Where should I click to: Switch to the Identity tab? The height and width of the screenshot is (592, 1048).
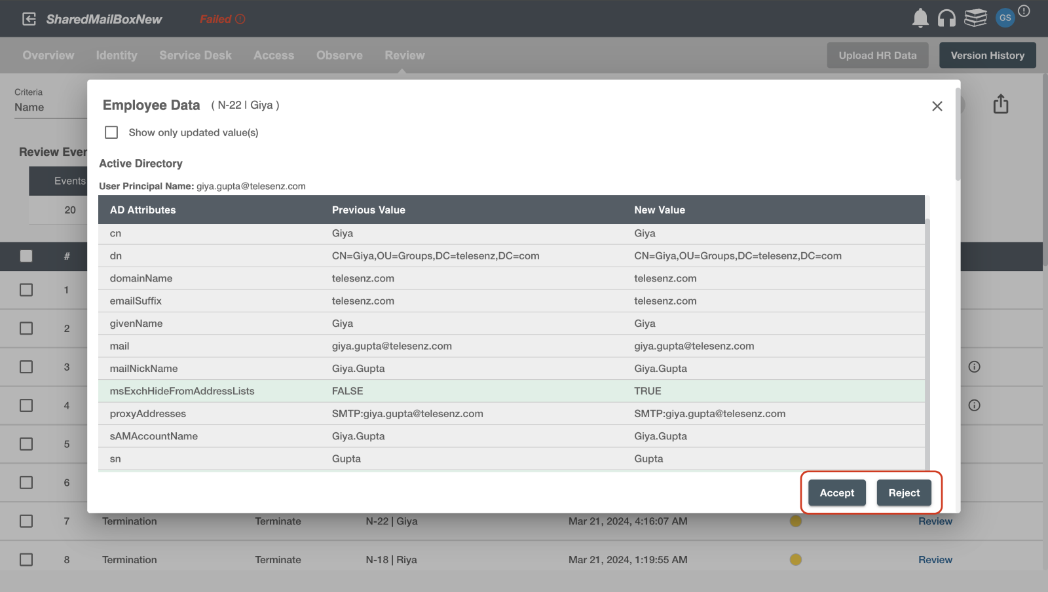[x=117, y=56]
